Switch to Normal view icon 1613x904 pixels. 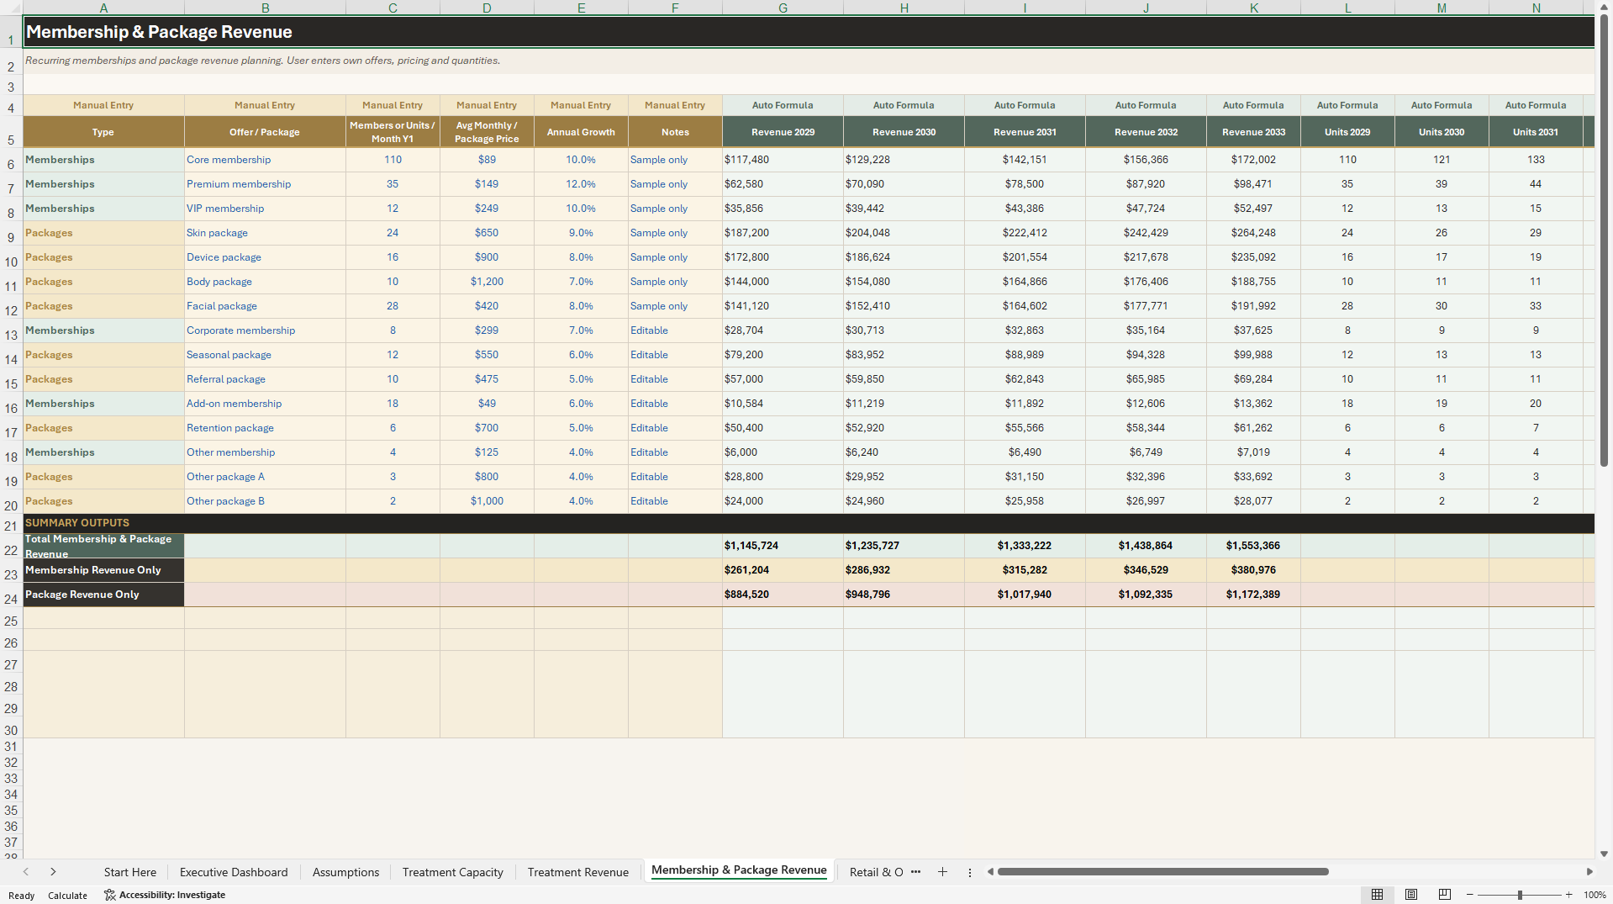click(1377, 895)
